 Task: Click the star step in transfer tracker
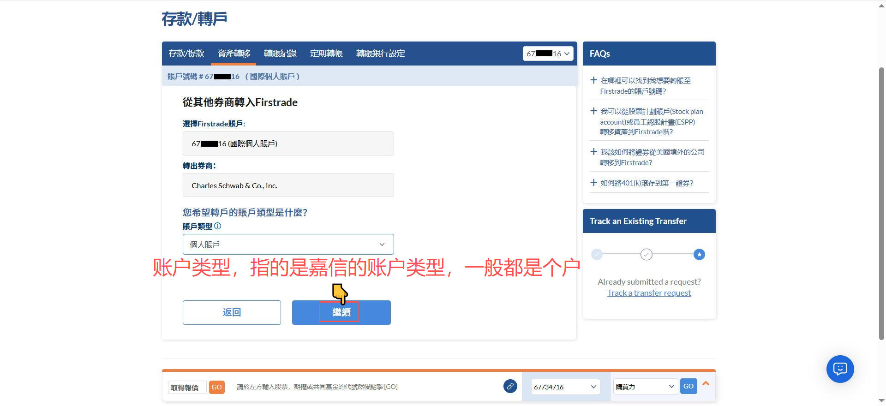(x=699, y=254)
